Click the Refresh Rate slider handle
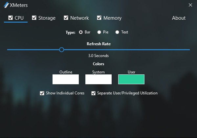 pos(62,50)
